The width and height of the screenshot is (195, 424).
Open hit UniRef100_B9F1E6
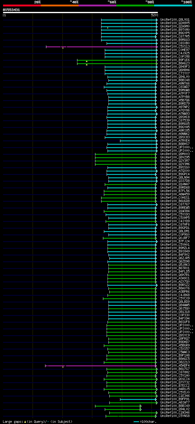(x=175, y=60)
